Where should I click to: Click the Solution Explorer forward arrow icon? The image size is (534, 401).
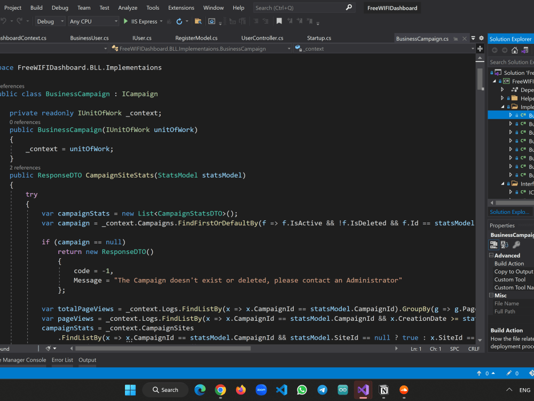click(505, 50)
